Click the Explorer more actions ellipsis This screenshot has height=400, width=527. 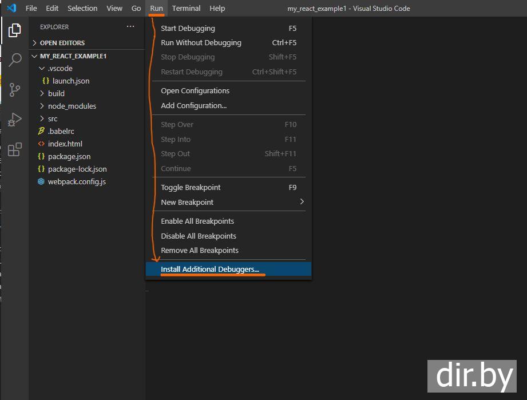130,27
